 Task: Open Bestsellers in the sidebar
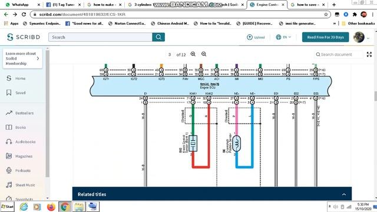click(x=19, y=113)
